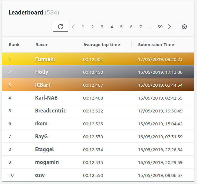The image size is (197, 184).
Task: Go to page 4
Action: point(112,27)
